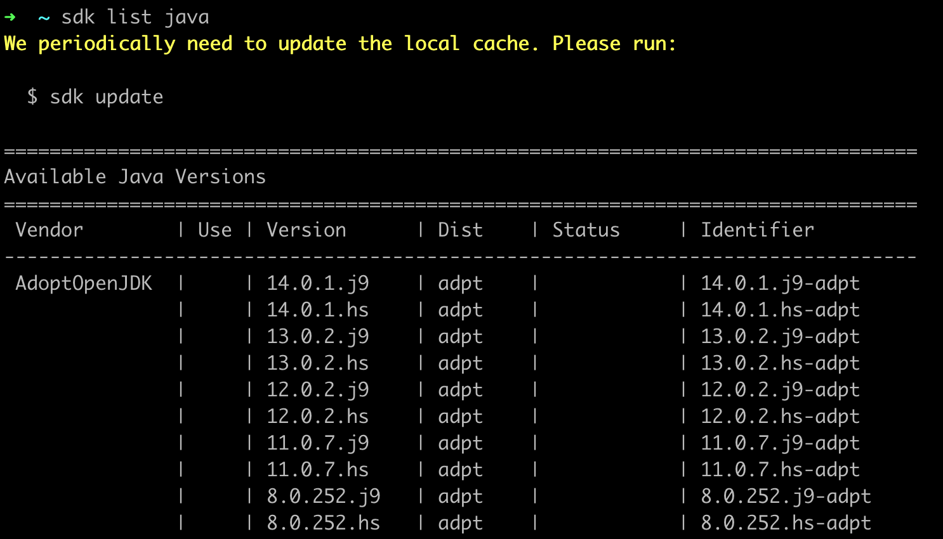Select the sdk list java command text
This screenshot has width=943, height=539.
135,16
